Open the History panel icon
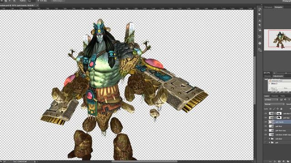Screen dimensions: 291x163 coord(260,9)
